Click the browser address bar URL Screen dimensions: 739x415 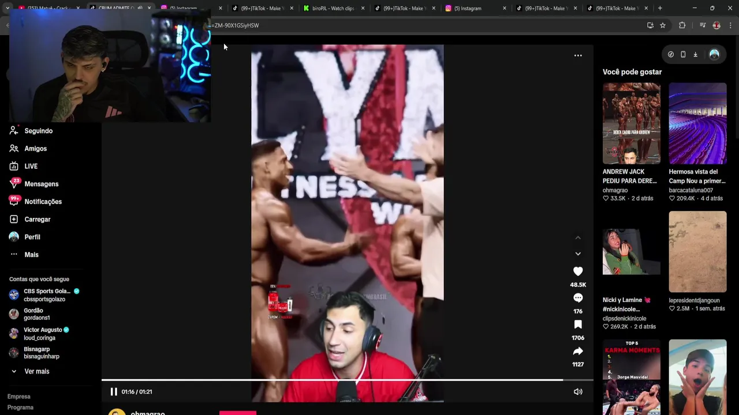coord(236,25)
